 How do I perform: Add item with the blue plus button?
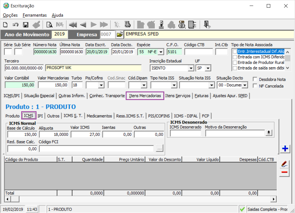click(x=285, y=148)
